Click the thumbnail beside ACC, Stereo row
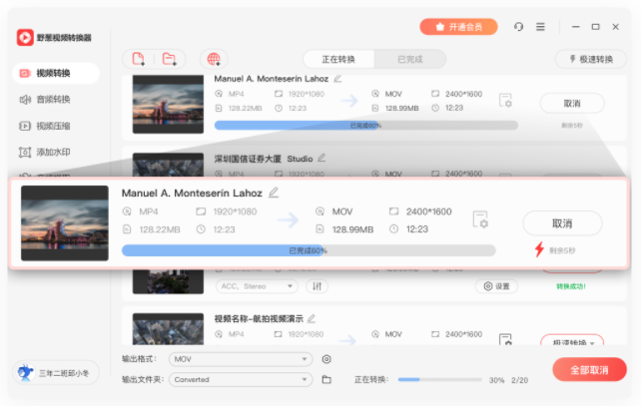The image size is (641, 406). [x=168, y=281]
